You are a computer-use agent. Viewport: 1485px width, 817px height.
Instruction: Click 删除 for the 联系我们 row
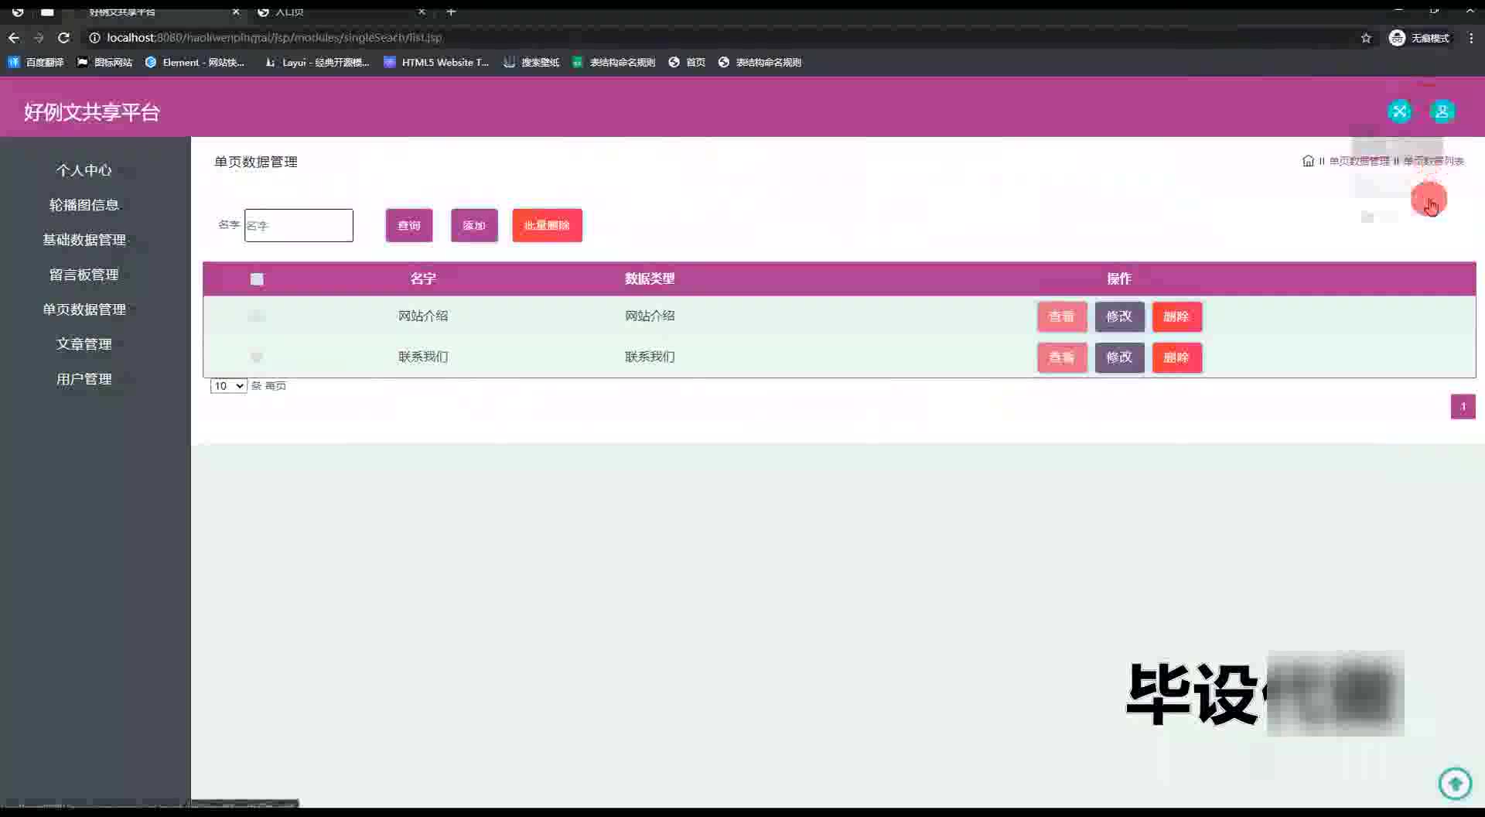1176,357
